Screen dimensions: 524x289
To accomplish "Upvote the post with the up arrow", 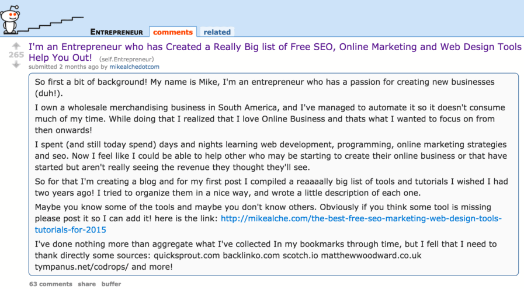I will 16,46.
